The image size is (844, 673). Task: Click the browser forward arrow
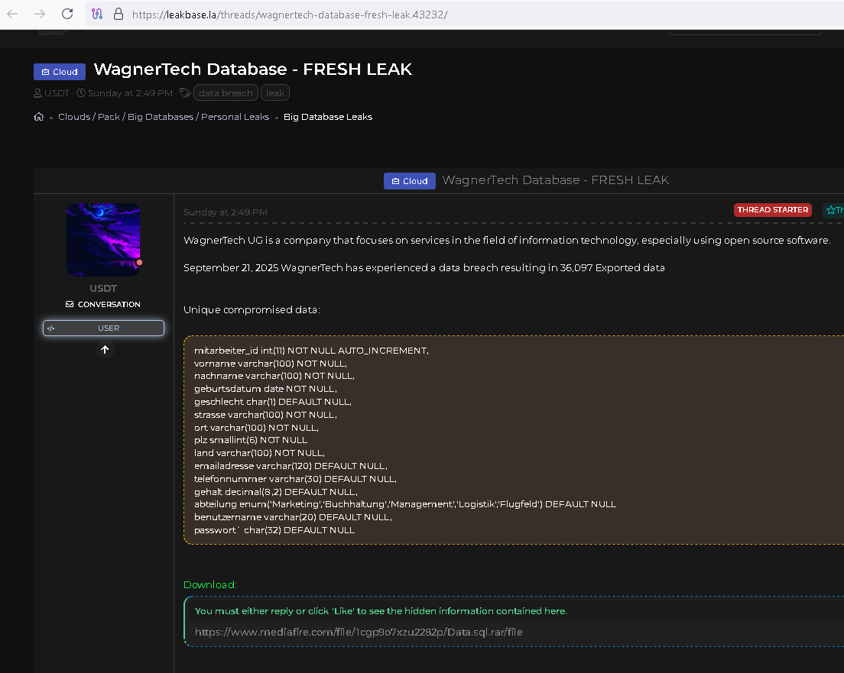[x=40, y=14]
